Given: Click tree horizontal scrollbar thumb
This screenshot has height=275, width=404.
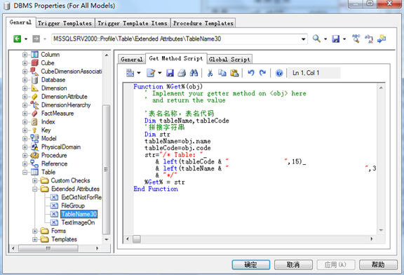Looking at the screenshot, I should pos(48,248).
